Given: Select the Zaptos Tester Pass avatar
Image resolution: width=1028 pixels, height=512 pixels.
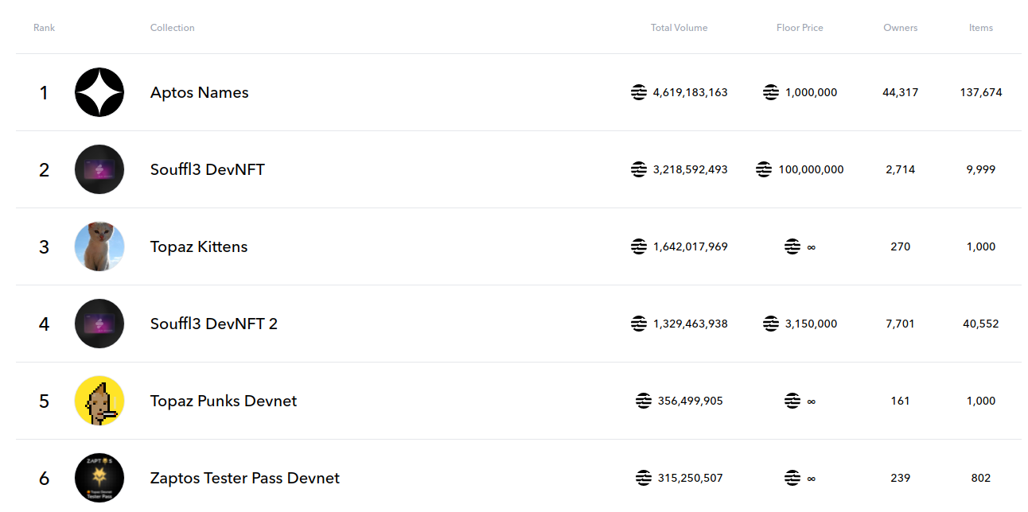Looking at the screenshot, I should pyautogui.click(x=99, y=478).
